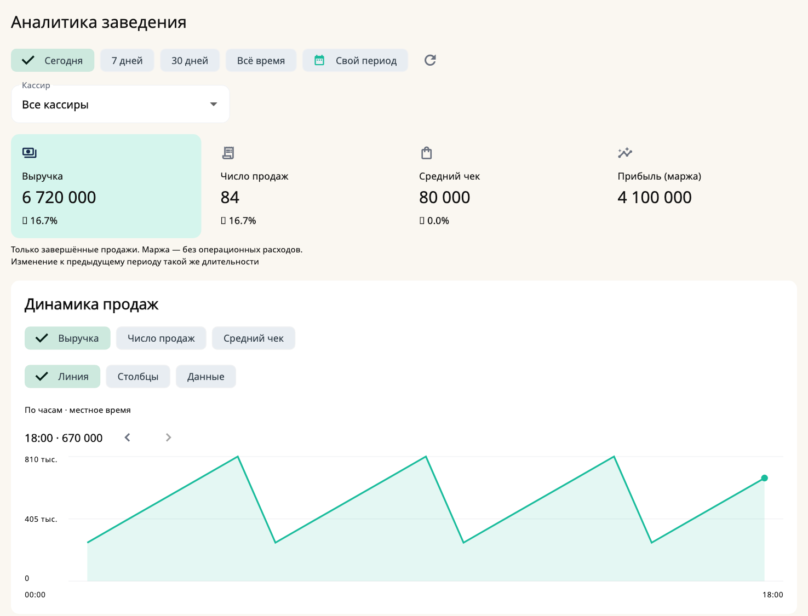Screen dimensions: 808x616
Task: Select the Средний чек metric card
Action: [503, 186]
